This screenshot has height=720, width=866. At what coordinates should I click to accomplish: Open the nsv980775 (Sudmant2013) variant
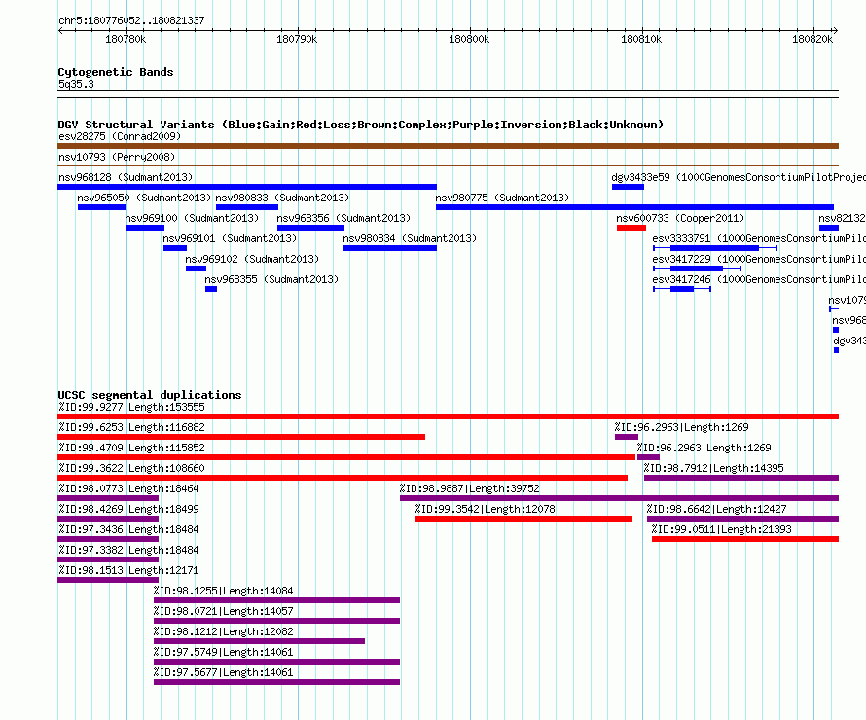[x=502, y=198]
